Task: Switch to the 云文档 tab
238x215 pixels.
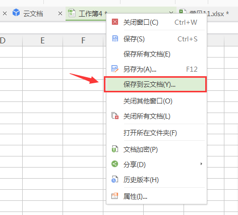Action: pos(33,14)
